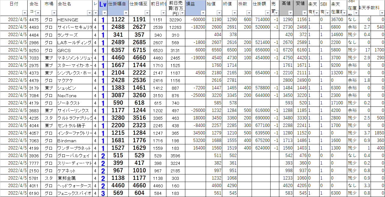Open the 日付 column filter dropdown
Viewport: 385px width, 197px height.
[x=25, y=13]
